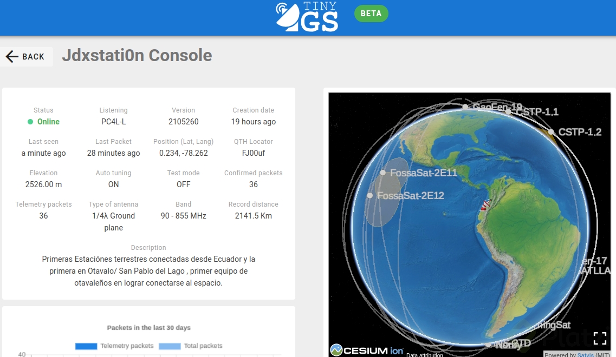The height and width of the screenshot is (357, 616).
Task: Click the Band value 90 - 855 MHz
Action: click(184, 216)
